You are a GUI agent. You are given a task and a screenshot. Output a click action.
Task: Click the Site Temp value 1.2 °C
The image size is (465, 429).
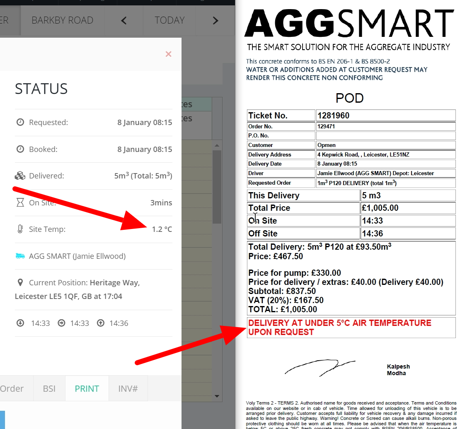coord(162,229)
